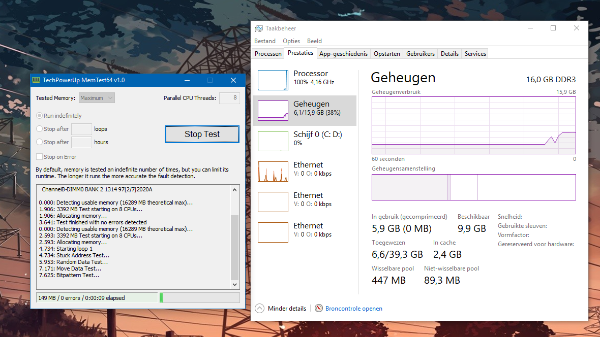Open the Tested Memory dropdown
The image size is (600, 337).
pos(97,98)
